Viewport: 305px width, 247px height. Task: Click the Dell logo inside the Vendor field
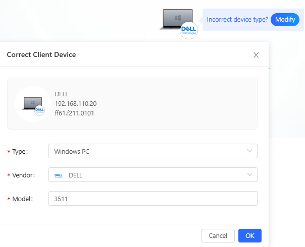(59, 175)
